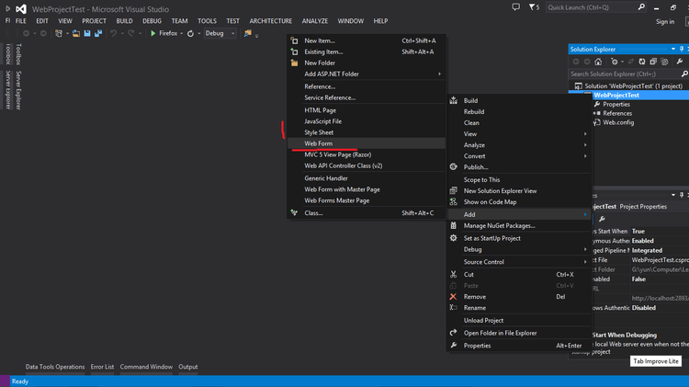Click the Save All toolbar icon

(x=98, y=33)
